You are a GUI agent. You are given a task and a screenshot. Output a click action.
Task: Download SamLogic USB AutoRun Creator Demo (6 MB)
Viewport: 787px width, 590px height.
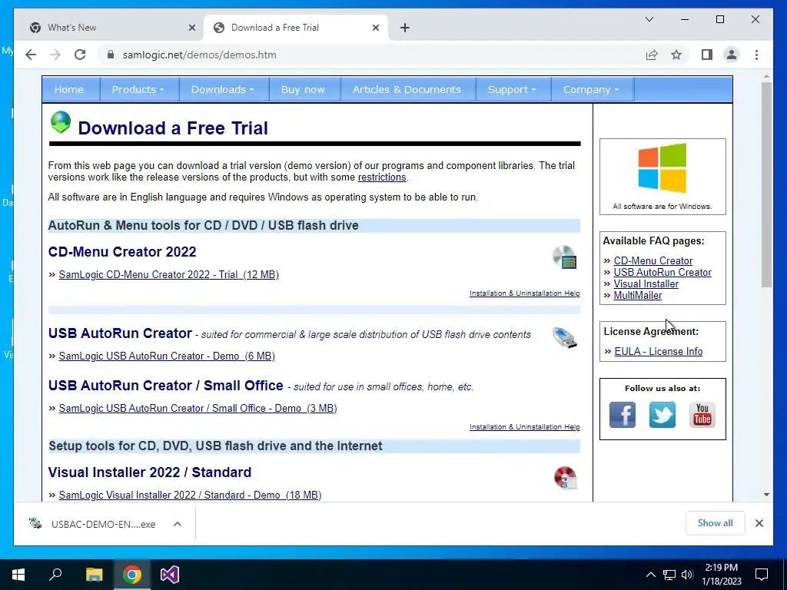click(167, 356)
